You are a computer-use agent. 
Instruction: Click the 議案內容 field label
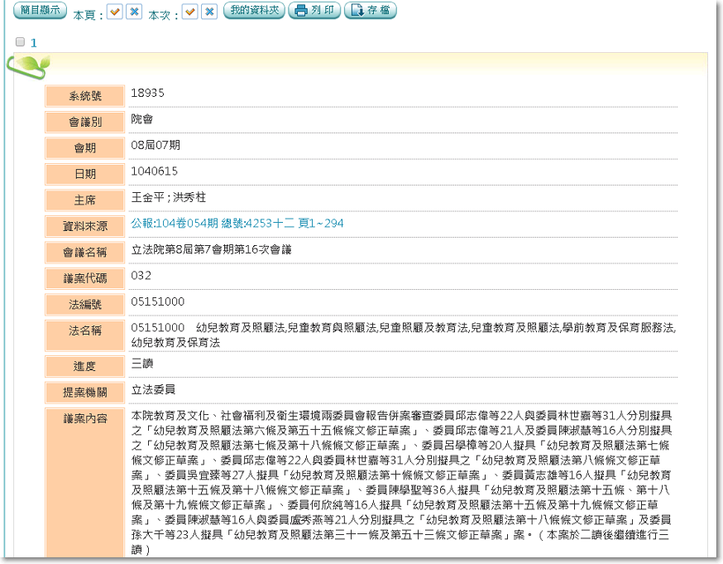point(85,418)
